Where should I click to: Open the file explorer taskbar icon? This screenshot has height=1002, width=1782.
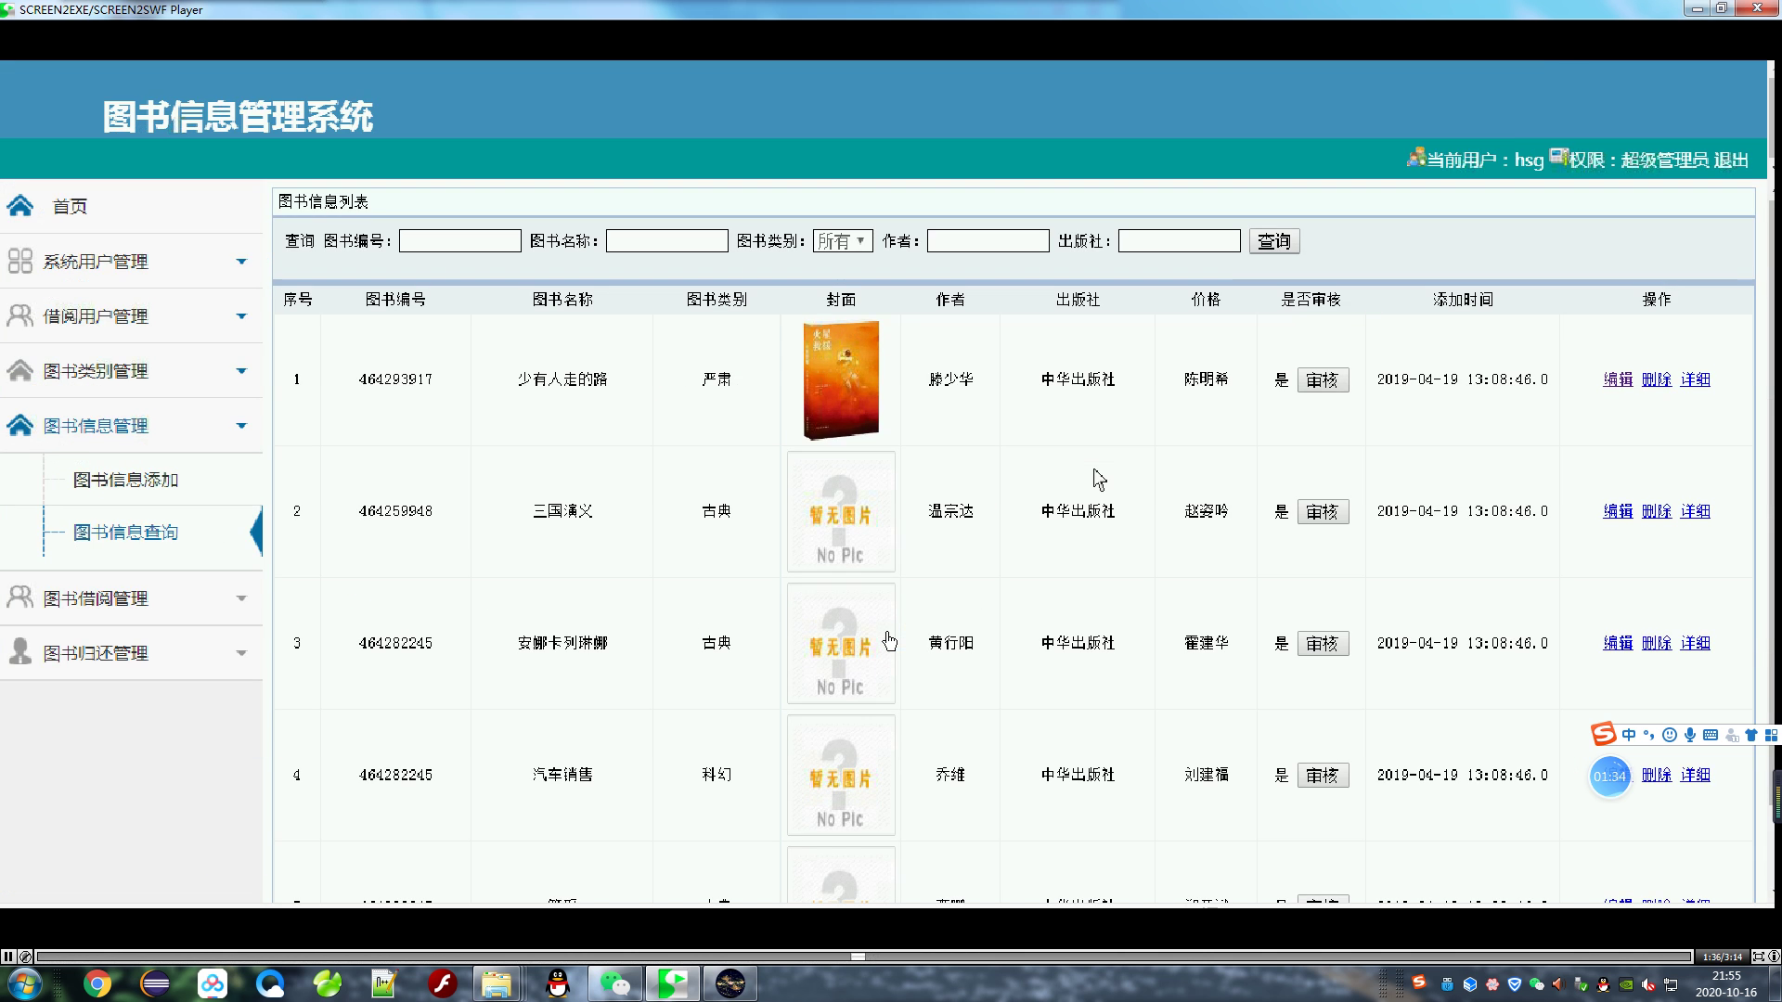(x=497, y=983)
